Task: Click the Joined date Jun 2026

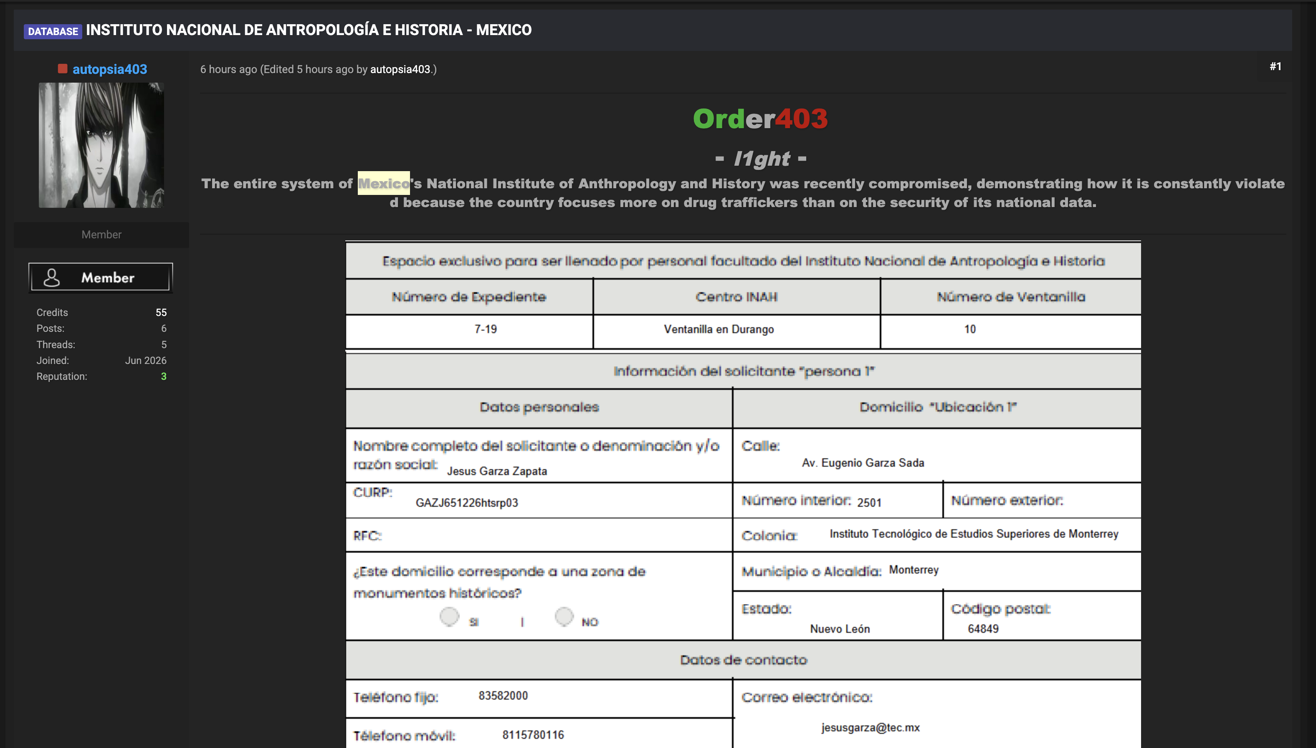Action: (x=145, y=361)
